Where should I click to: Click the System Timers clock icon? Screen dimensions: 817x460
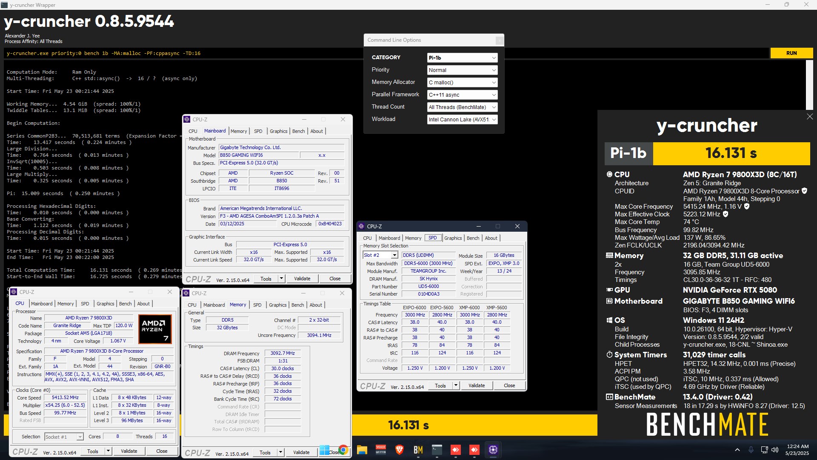pos(609,355)
